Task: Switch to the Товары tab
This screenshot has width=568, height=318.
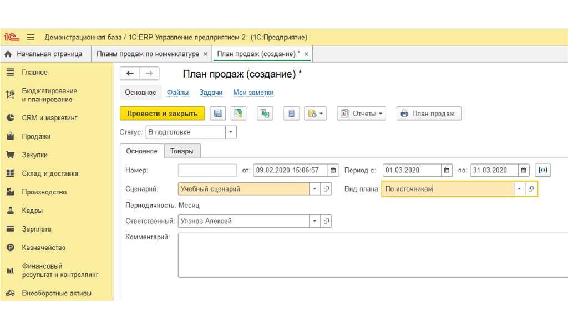Action: coord(182,151)
